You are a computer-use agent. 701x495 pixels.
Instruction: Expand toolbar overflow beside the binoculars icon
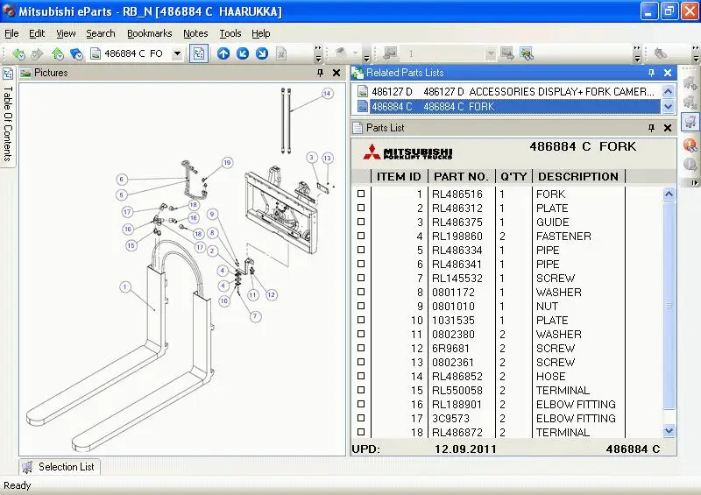tap(637, 54)
